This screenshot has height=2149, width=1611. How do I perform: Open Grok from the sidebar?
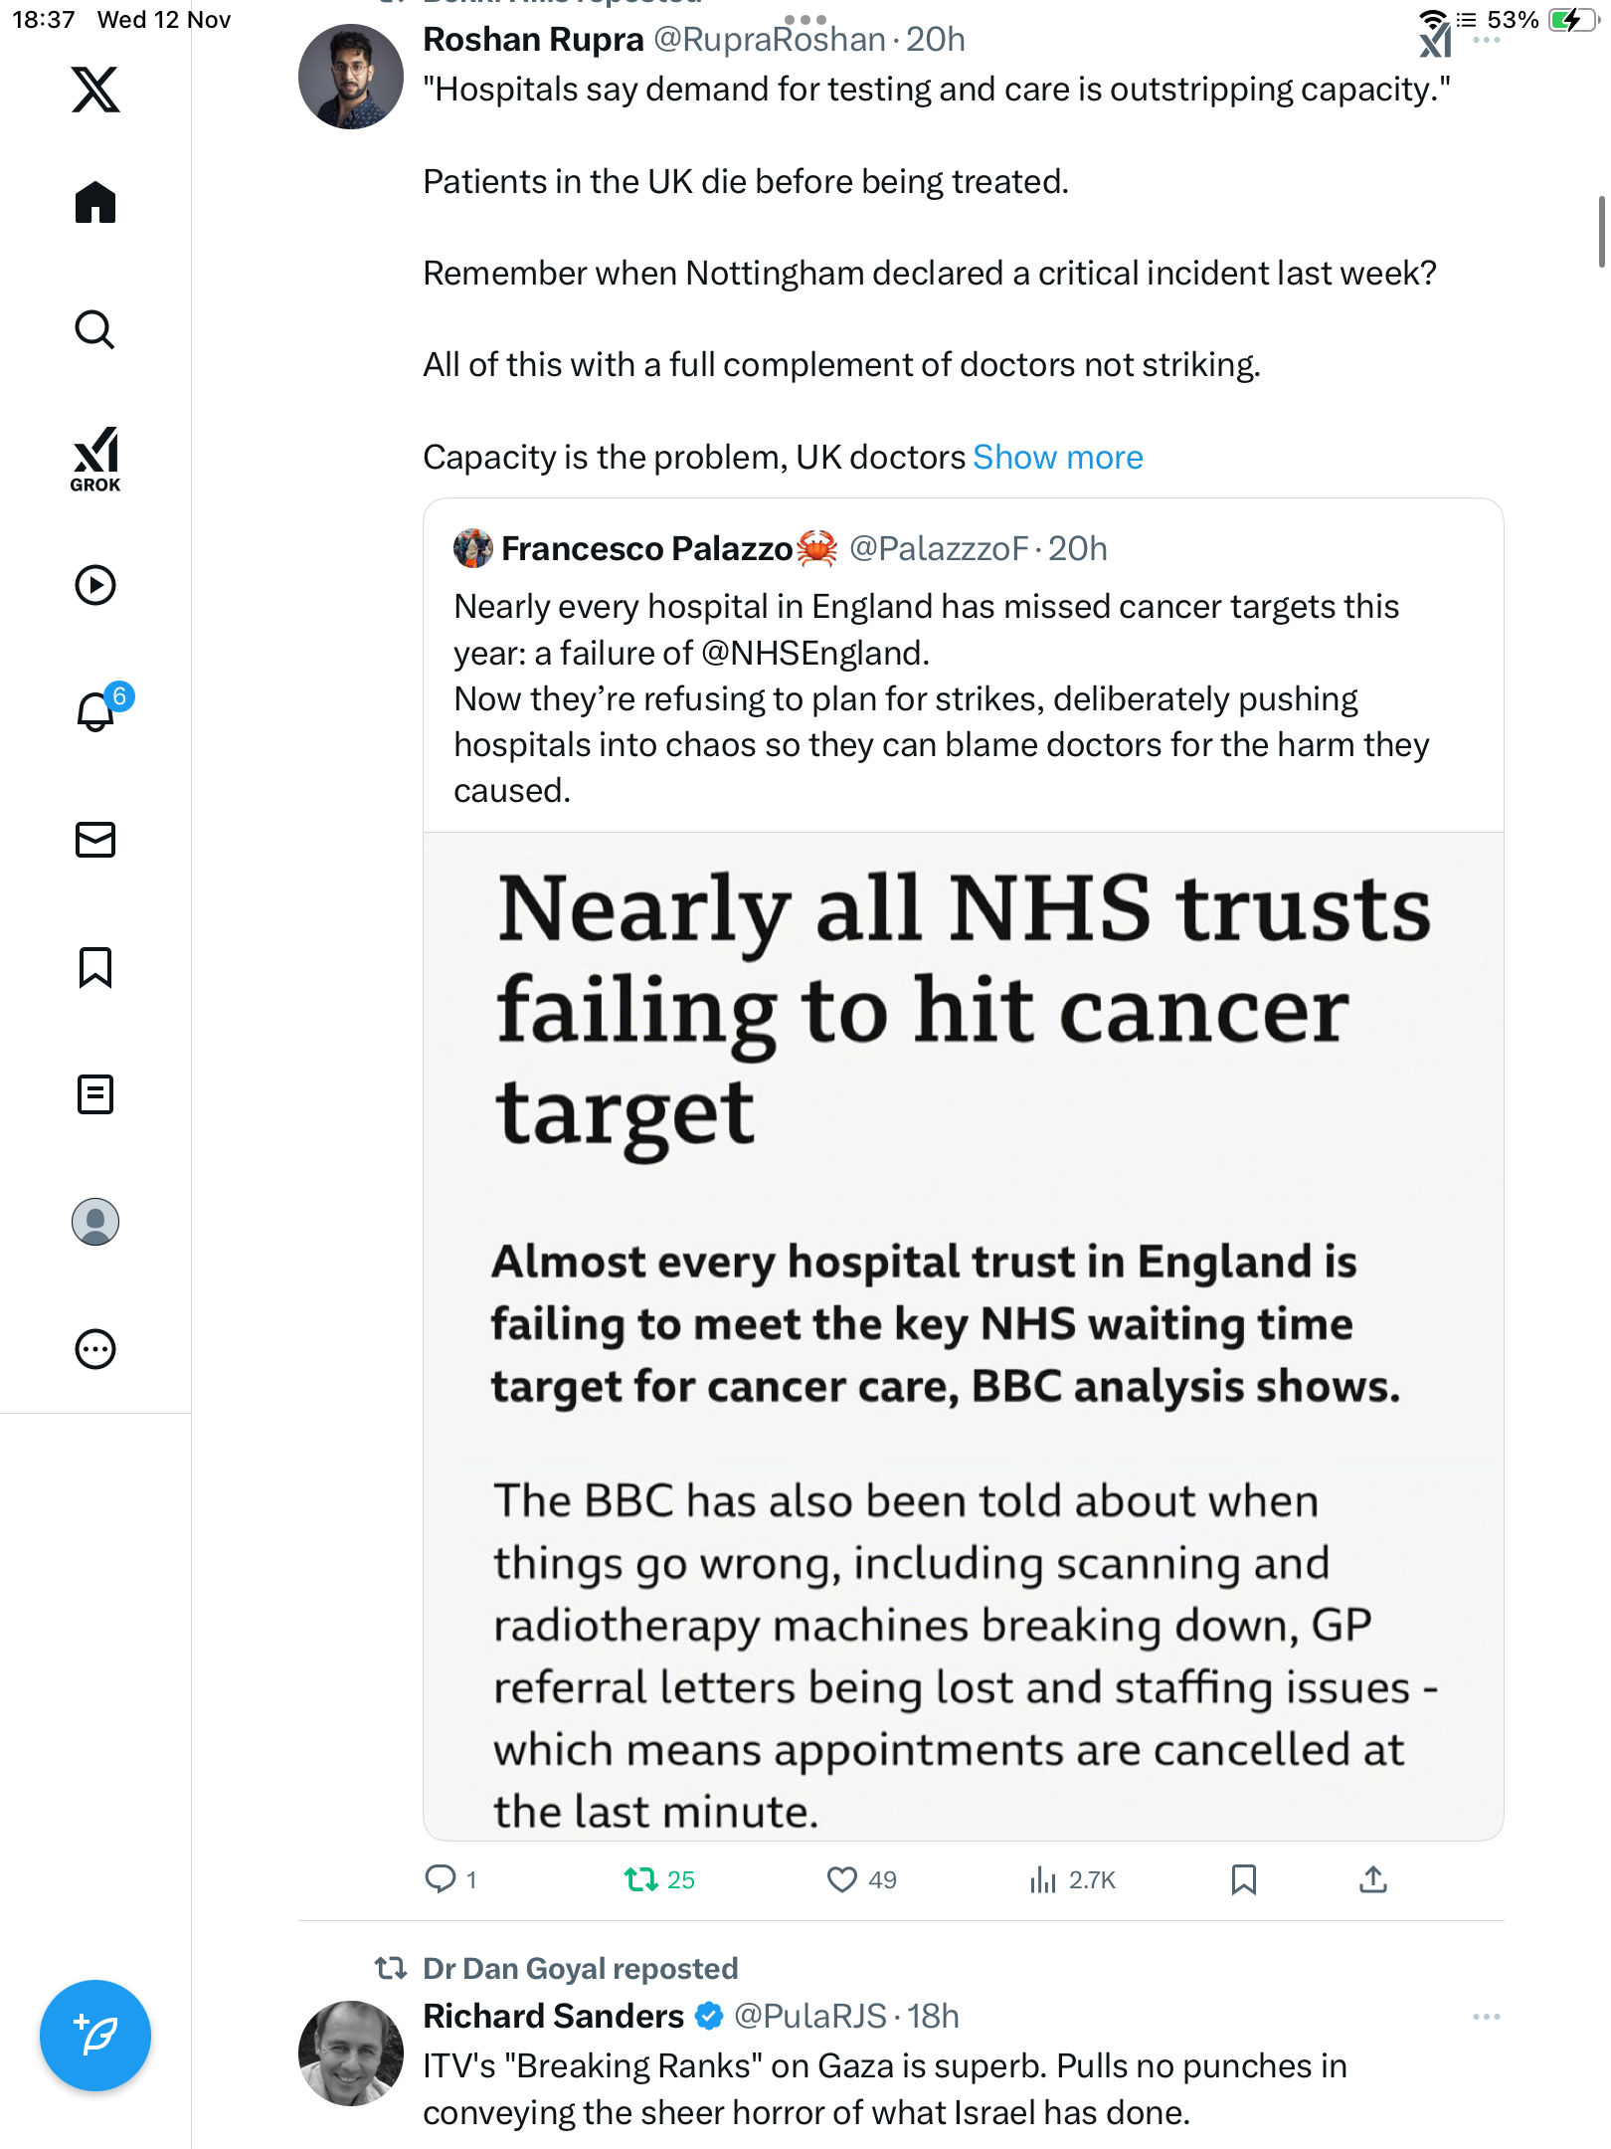(x=95, y=459)
